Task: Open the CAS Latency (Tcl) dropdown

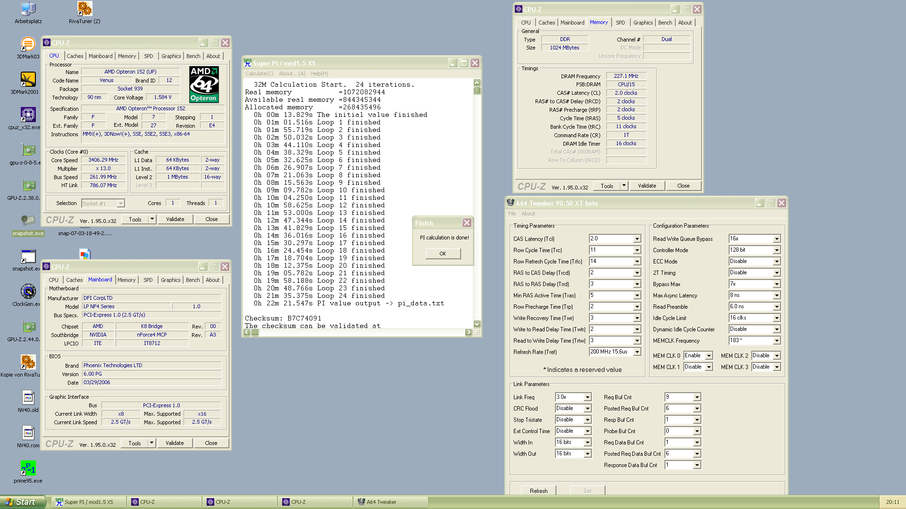Action: coord(637,239)
